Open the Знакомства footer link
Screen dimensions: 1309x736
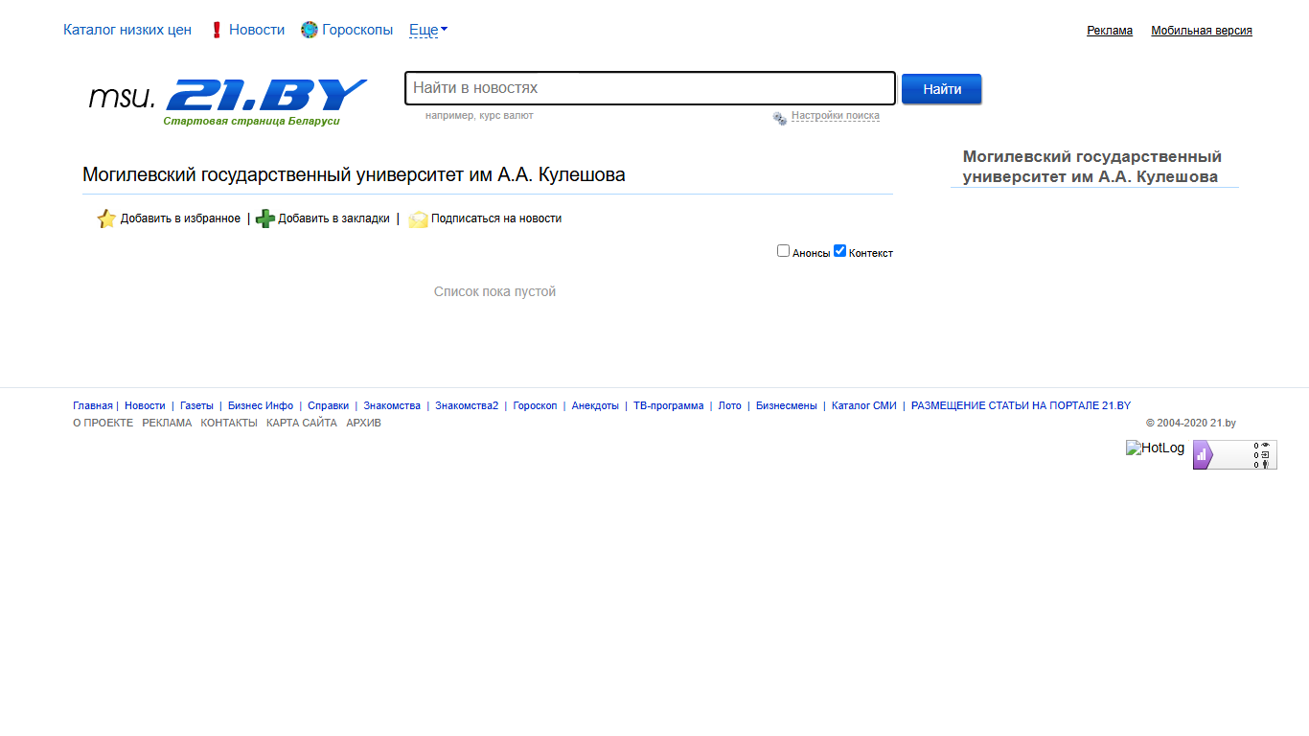[392, 406]
